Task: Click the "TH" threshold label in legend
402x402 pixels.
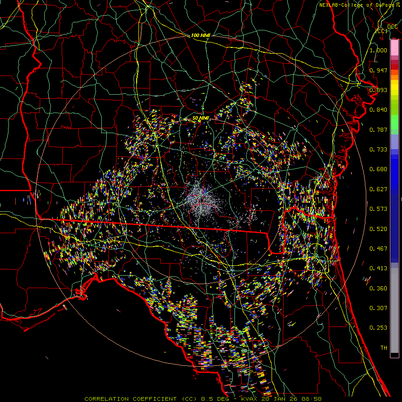Action: [383, 348]
